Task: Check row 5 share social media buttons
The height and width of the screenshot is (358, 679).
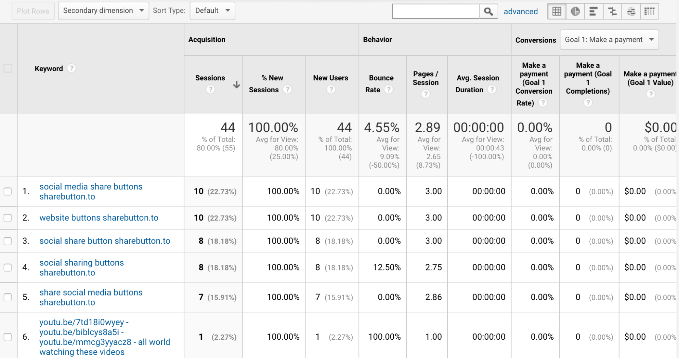Action: coord(8,297)
